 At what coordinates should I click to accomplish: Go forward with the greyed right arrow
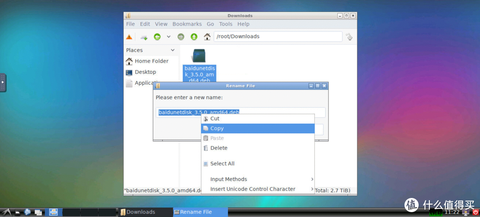point(181,37)
